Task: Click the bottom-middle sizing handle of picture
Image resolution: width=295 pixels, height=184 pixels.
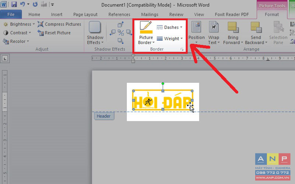Action: click(163, 109)
